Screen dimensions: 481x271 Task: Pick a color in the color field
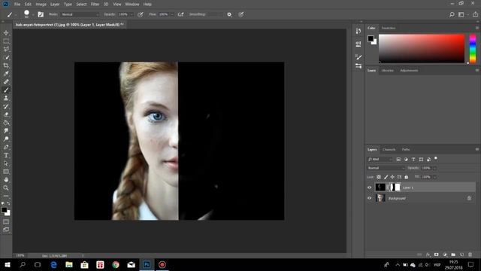click(x=422, y=48)
